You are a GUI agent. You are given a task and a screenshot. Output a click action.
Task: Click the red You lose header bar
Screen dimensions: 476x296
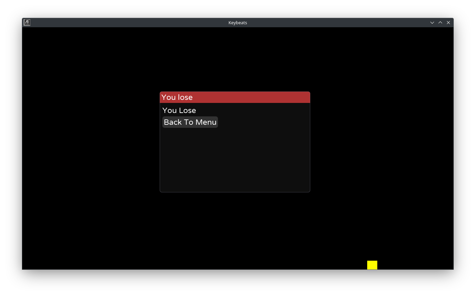[x=235, y=97]
